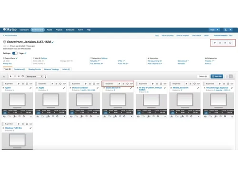This screenshot has height=178, width=238.
Task: Click the Copy environment link
Action: 157,36
